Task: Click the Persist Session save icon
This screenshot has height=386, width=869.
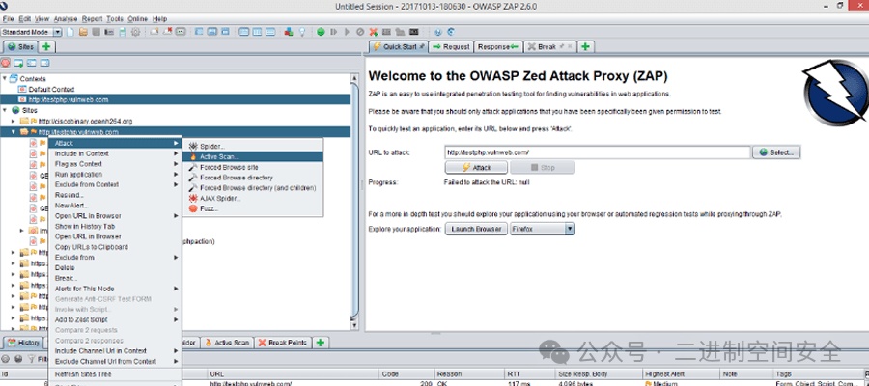Action: click(96, 32)
